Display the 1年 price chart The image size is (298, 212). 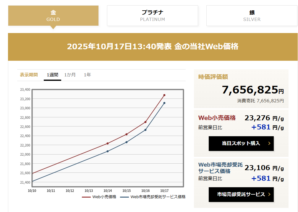click(x=88, y=75)
